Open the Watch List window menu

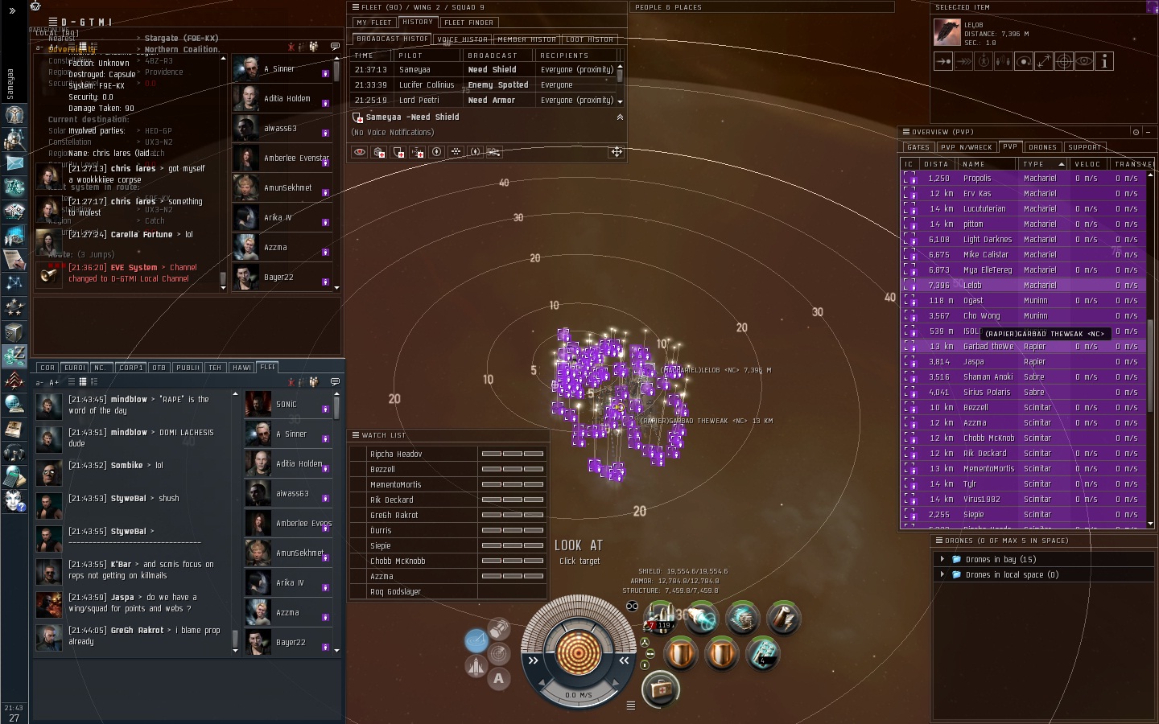[354, 435]
